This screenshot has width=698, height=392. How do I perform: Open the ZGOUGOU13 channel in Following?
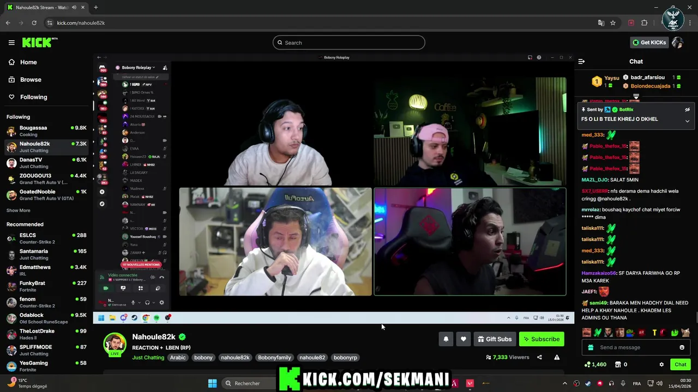pos(46,179)
